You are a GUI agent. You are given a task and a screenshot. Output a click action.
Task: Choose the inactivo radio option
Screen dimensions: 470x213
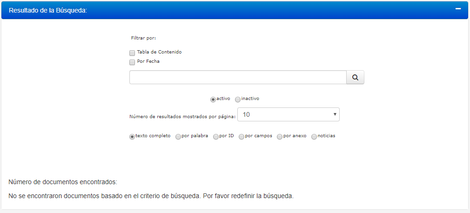(x=238, y=99)
